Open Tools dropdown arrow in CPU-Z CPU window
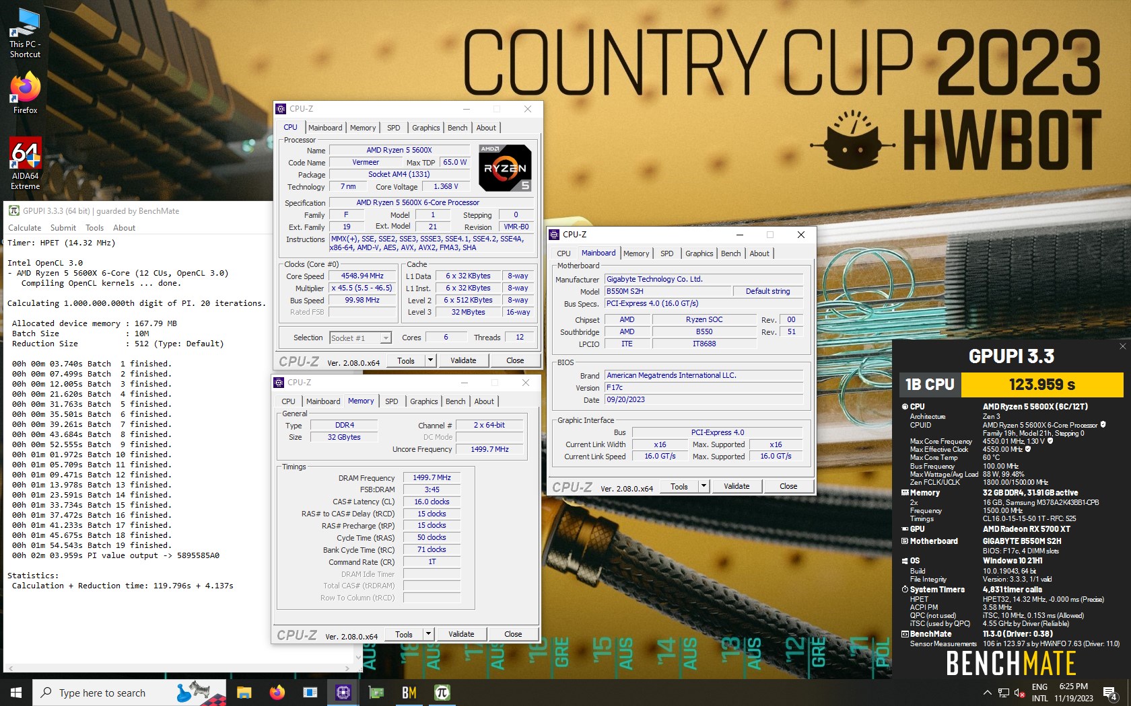The image size is (1131, 706). (430, 360)
